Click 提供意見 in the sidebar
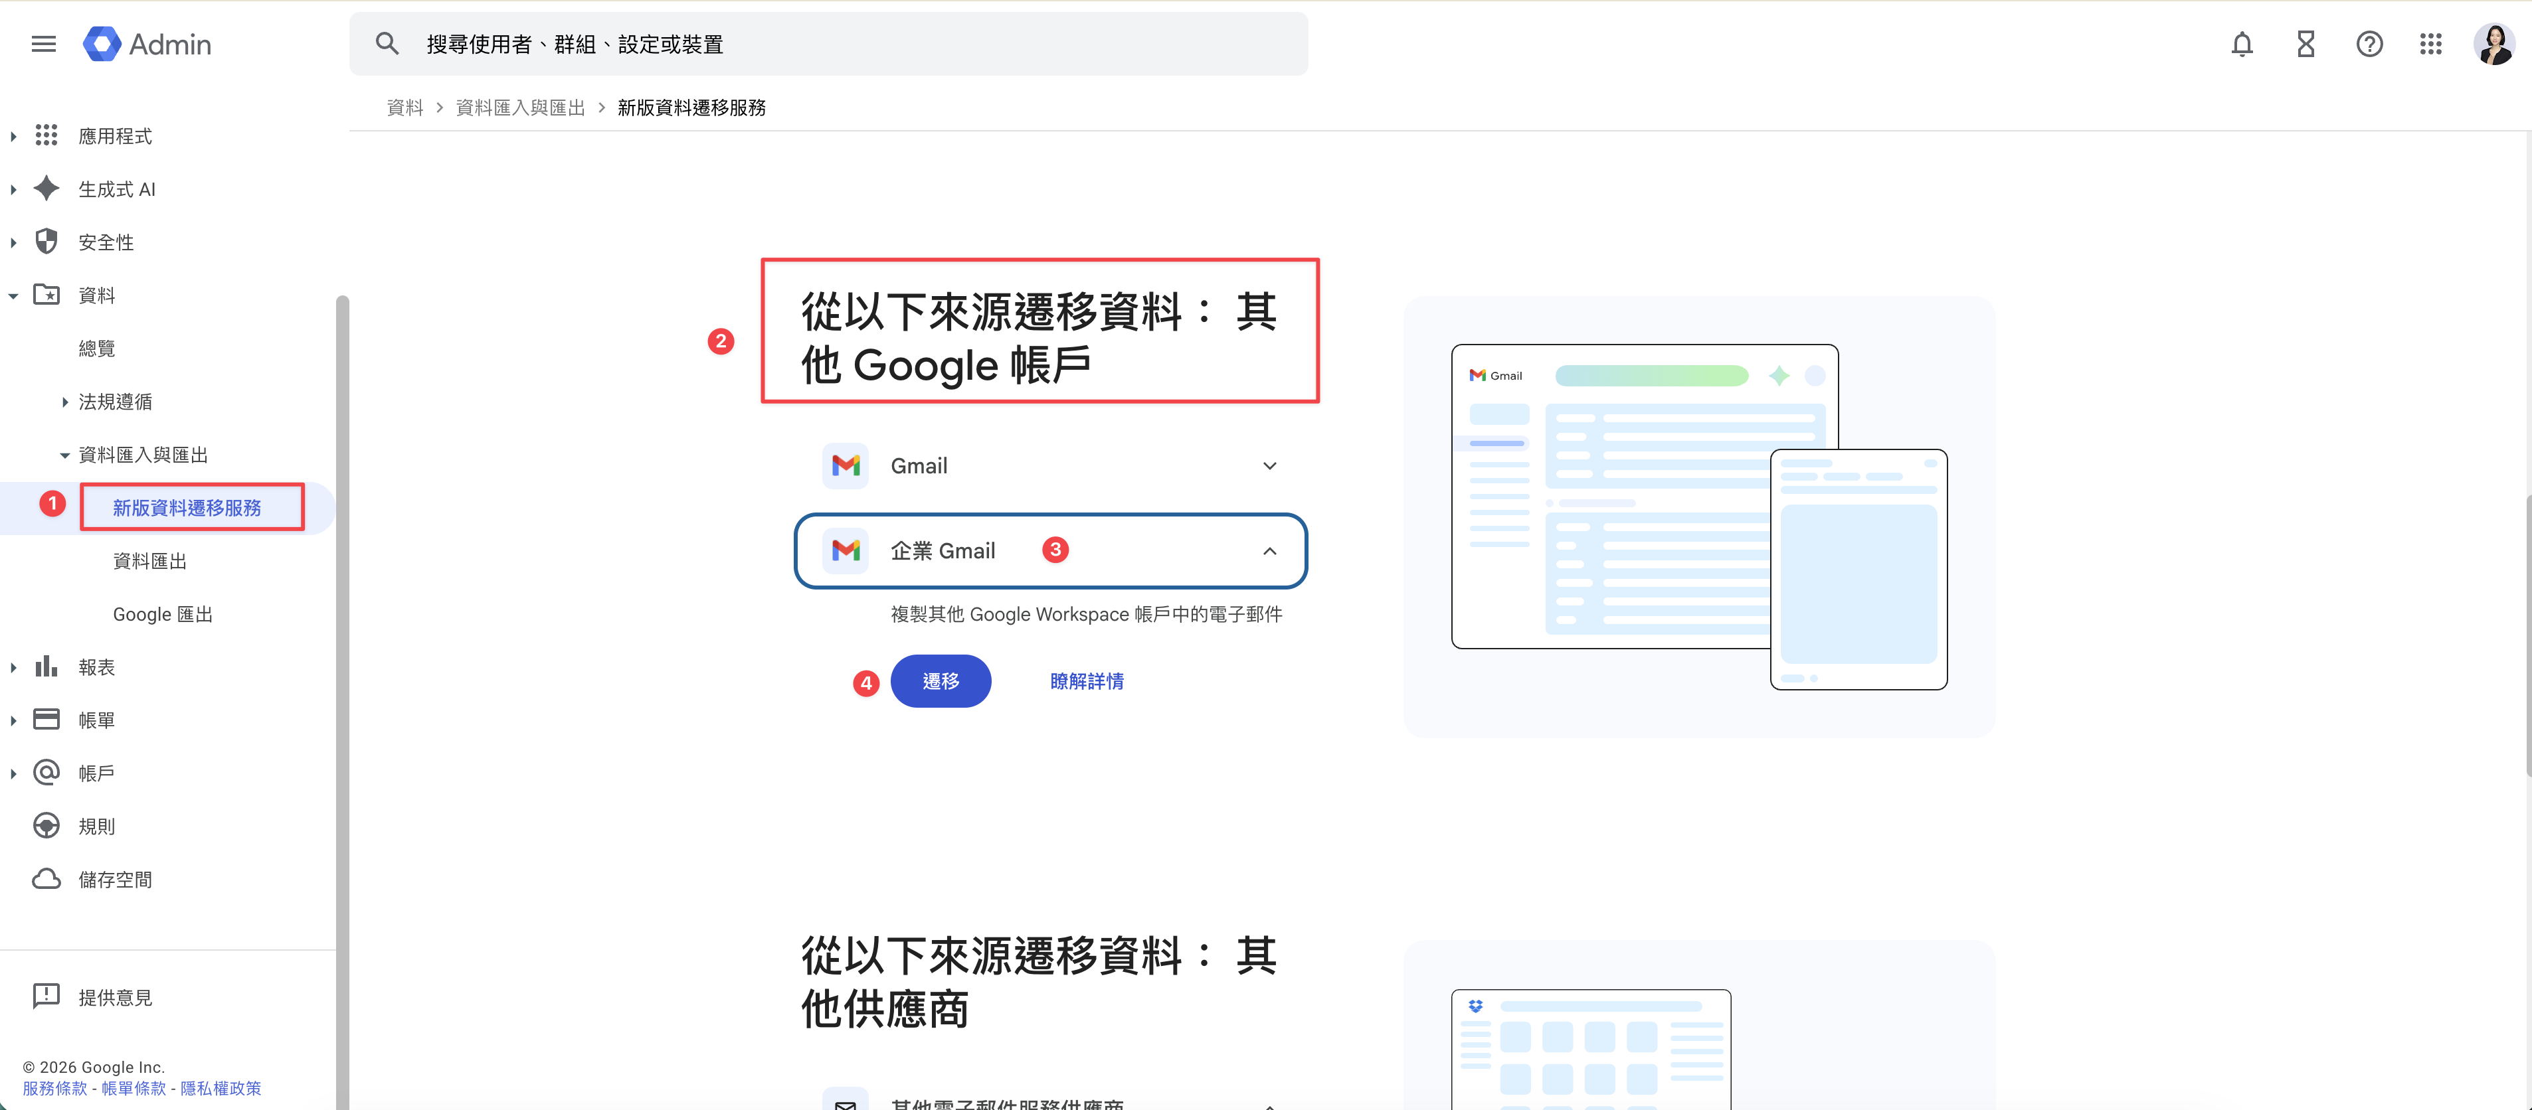The width and height of the screenshot is (2532, 1110). point(115,997)
